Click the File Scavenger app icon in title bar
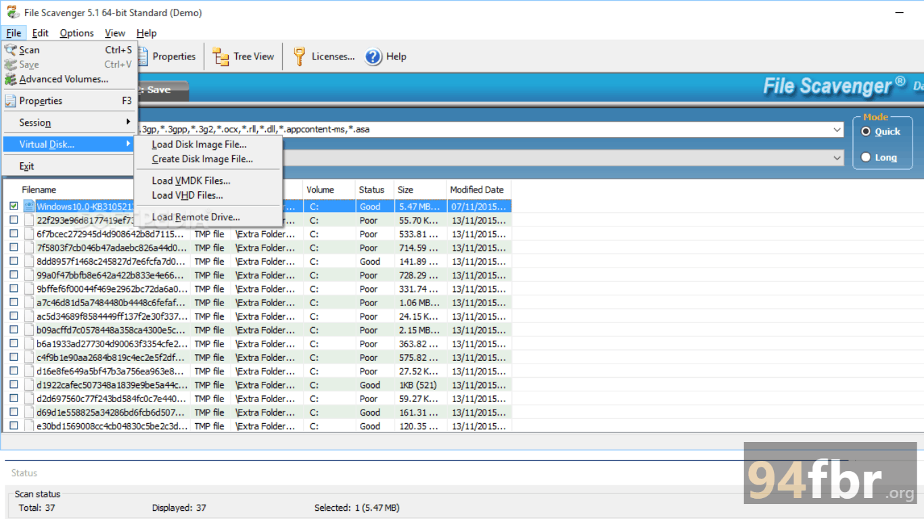 point(13,12)
